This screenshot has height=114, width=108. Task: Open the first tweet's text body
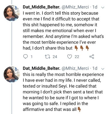click(63, 30)
